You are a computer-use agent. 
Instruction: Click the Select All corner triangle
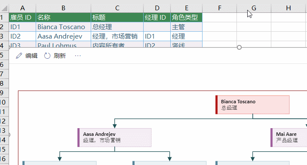point(4,8)
